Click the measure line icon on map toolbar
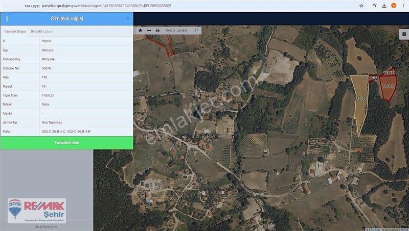This screenshot has height=231, width=409. tap(149, 31)
